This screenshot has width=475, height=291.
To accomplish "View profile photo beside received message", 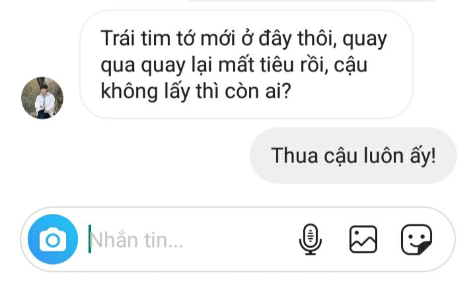I will click(42, 98).
